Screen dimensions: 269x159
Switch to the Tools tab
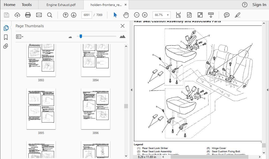coord(27,4)
